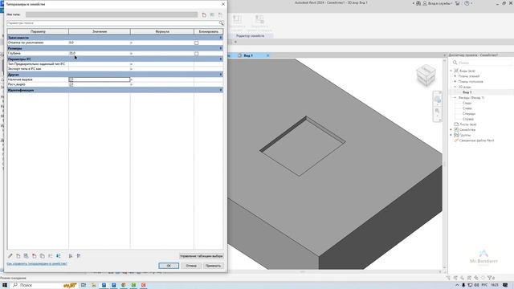This screenshot has width=514, height=289.
Task: Click the Отмена button
Action: (x=191, y=266)
